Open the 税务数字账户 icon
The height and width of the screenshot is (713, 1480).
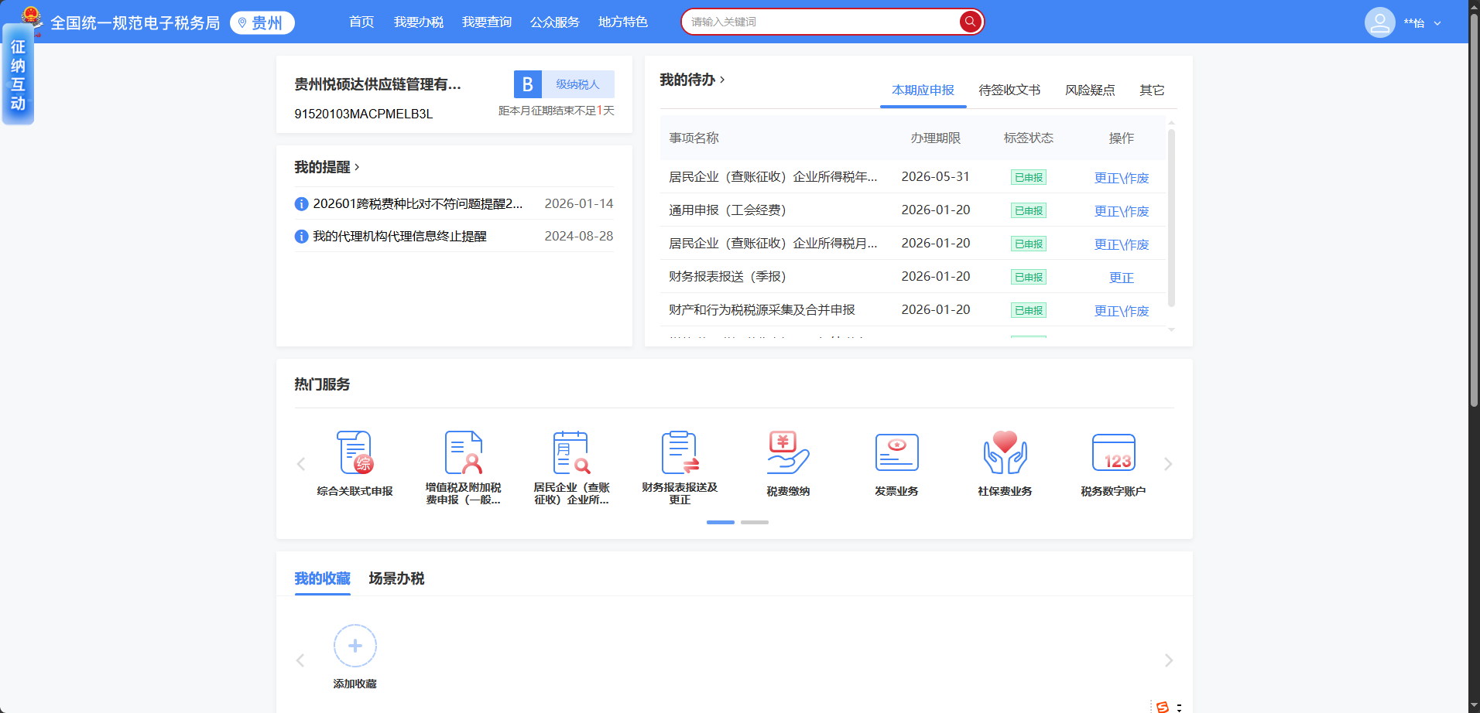[x=1113, y=453]
